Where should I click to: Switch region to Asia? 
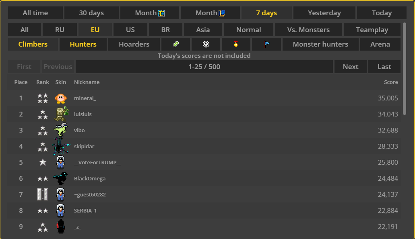point(203,30)
